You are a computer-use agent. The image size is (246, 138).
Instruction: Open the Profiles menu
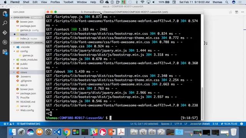[x=55, y=2]
